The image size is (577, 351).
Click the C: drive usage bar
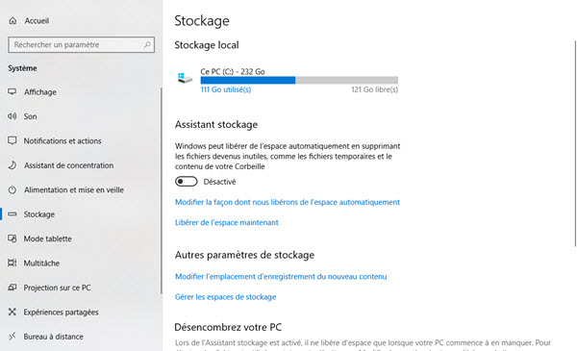(x=299, y=80)
